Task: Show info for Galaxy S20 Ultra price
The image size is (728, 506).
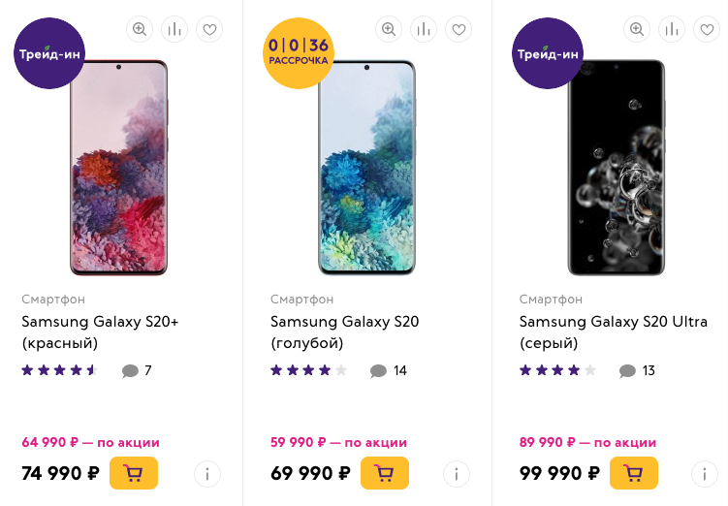Action: (705, 474)
